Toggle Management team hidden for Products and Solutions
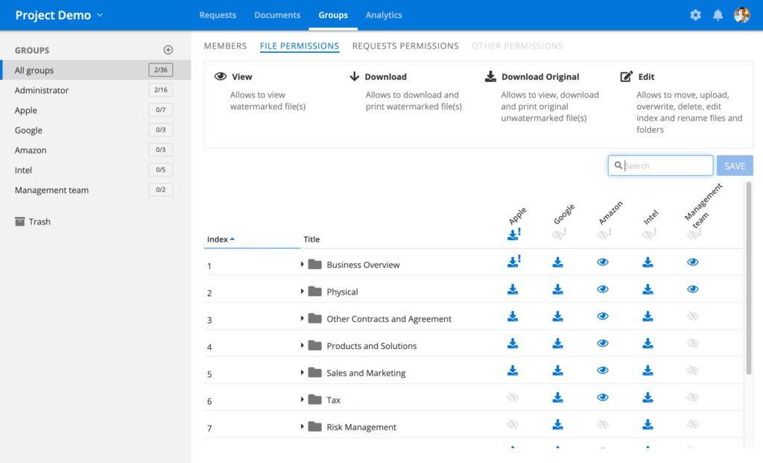This screenshot has height=463, width=763. coord(693,343)
